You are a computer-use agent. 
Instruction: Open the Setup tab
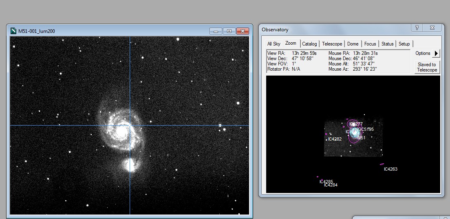404,44
